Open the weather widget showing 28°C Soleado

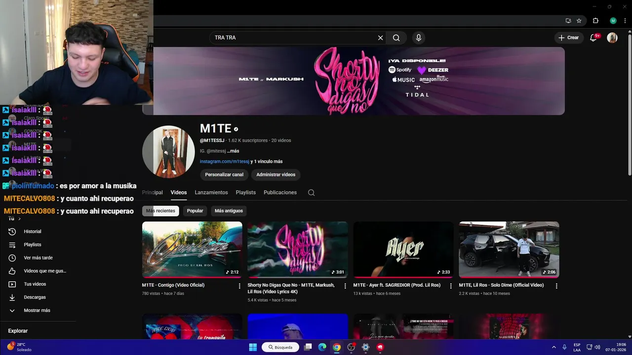pyautogui.click(x=20, y=347)
